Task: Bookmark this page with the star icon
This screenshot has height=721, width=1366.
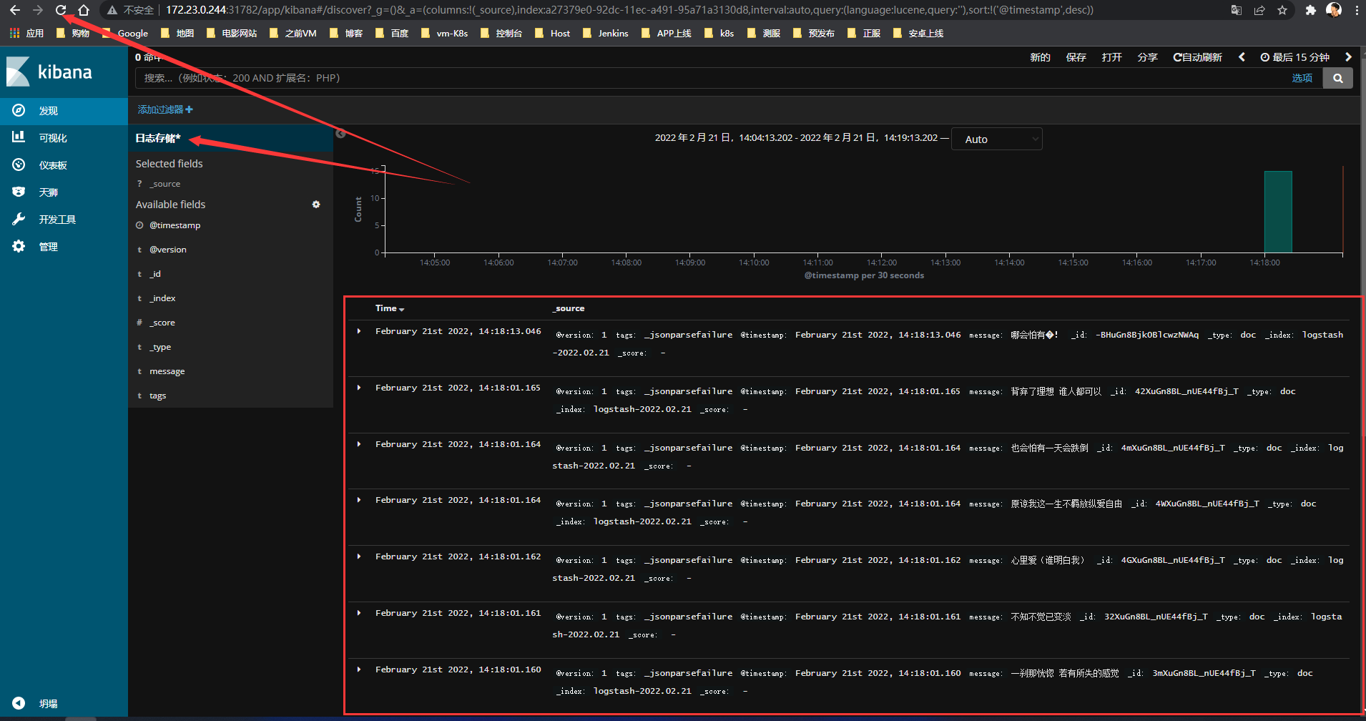Action: click(1282, 10)
